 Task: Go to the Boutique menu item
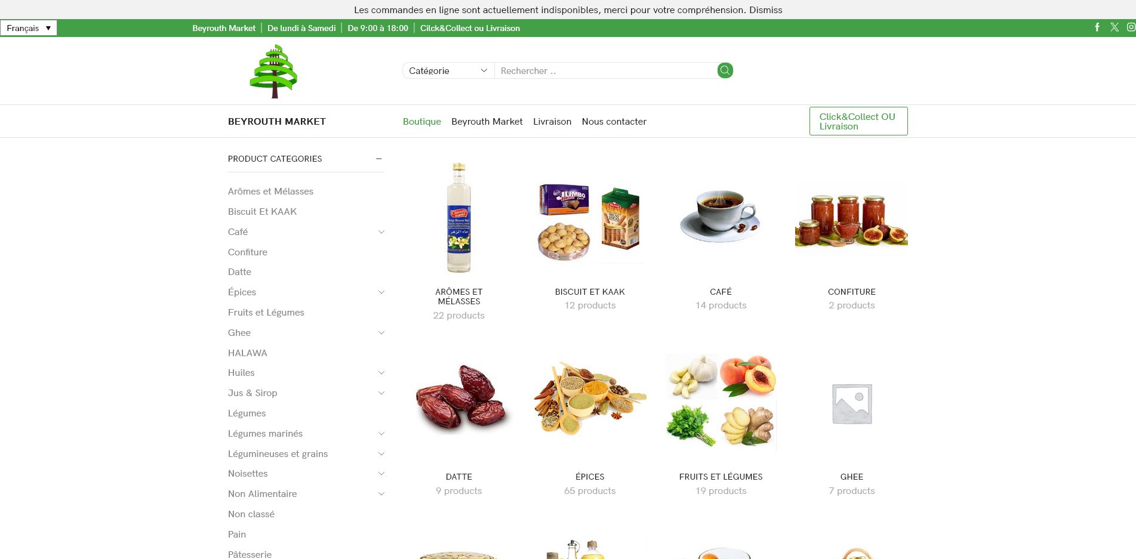(421, 122)
